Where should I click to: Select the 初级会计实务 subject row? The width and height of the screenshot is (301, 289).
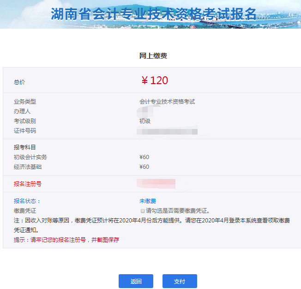pos(30,157)
